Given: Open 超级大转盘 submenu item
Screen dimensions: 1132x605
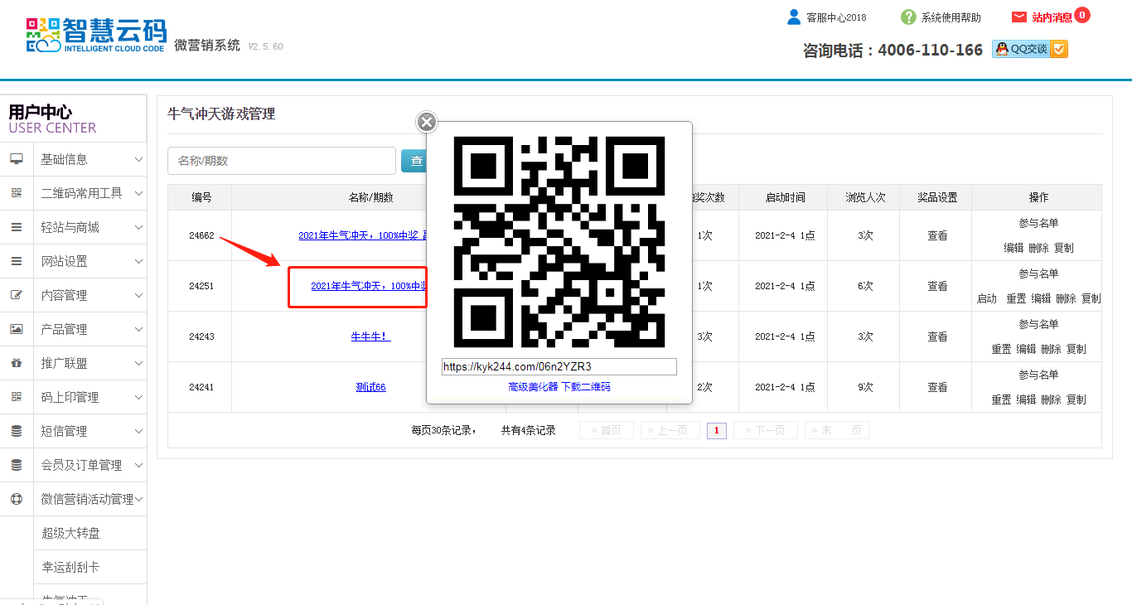Looking at the screenshot, I should click(70, 533).
